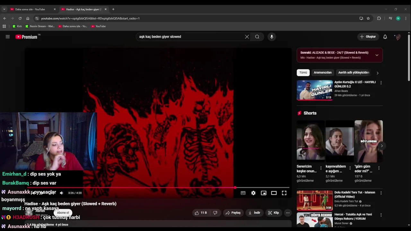Viewport: 411px width, 231px height.
Task: Open the Chrome profile N avatar
Action: (398, 18)
